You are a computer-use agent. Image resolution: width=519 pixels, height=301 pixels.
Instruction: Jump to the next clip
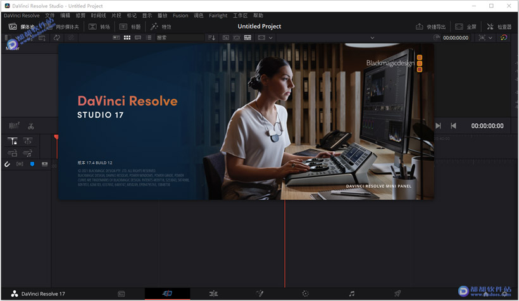point(438,126)
